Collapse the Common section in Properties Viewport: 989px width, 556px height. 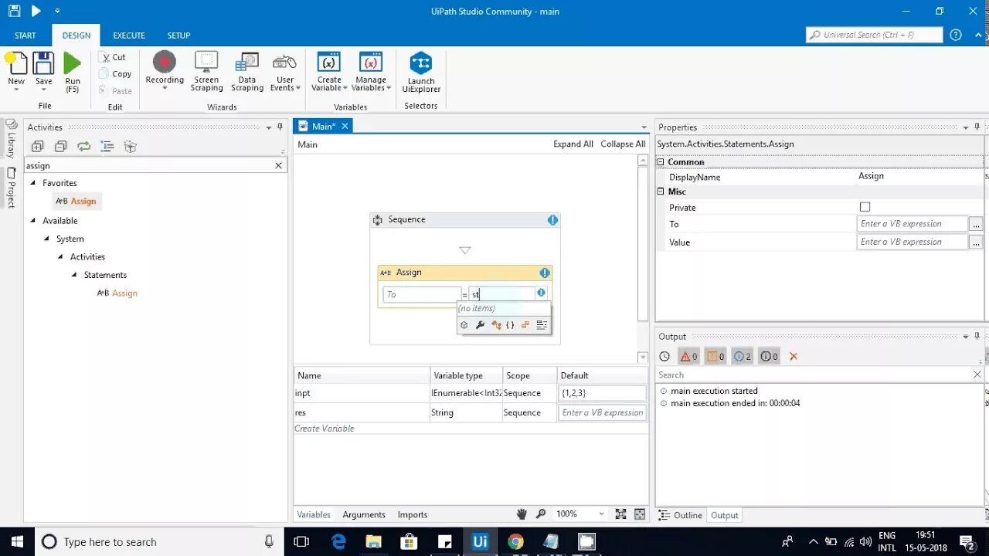coord(661,162)
